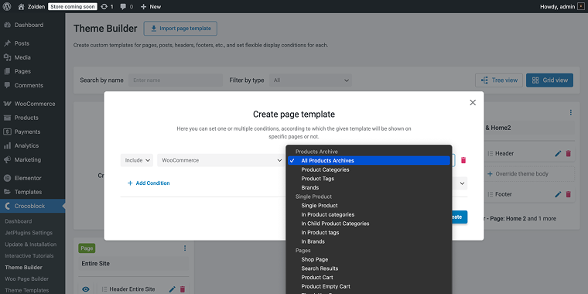Screen dimensions: 588x294
Task: Open three-dot menu of Home2 card
Action: click(570, 112)
